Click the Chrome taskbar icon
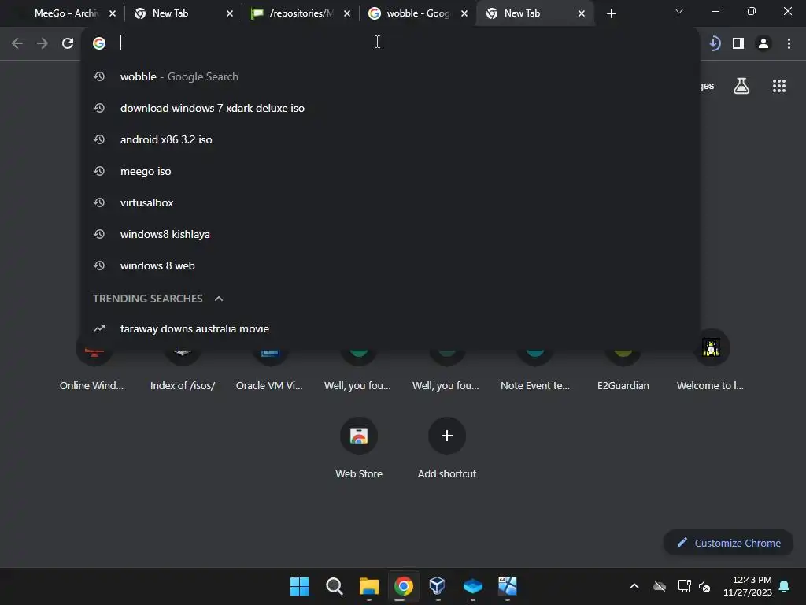 click(404, 586)
